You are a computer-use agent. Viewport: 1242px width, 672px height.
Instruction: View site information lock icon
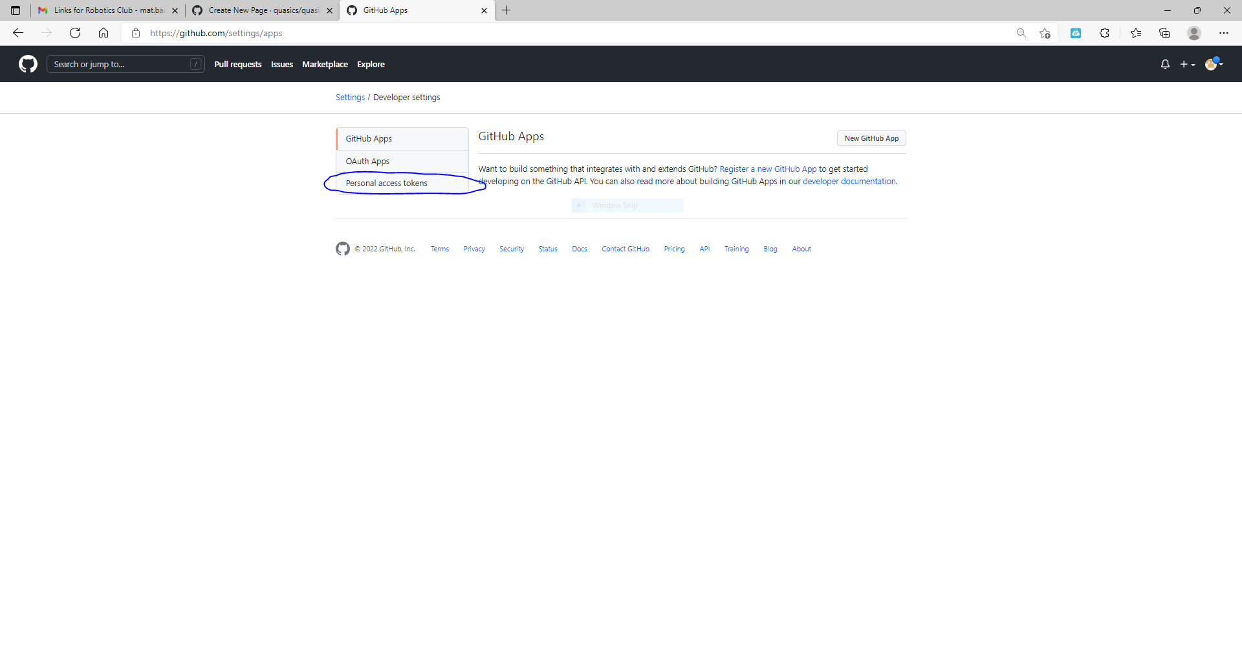[136, 33]
